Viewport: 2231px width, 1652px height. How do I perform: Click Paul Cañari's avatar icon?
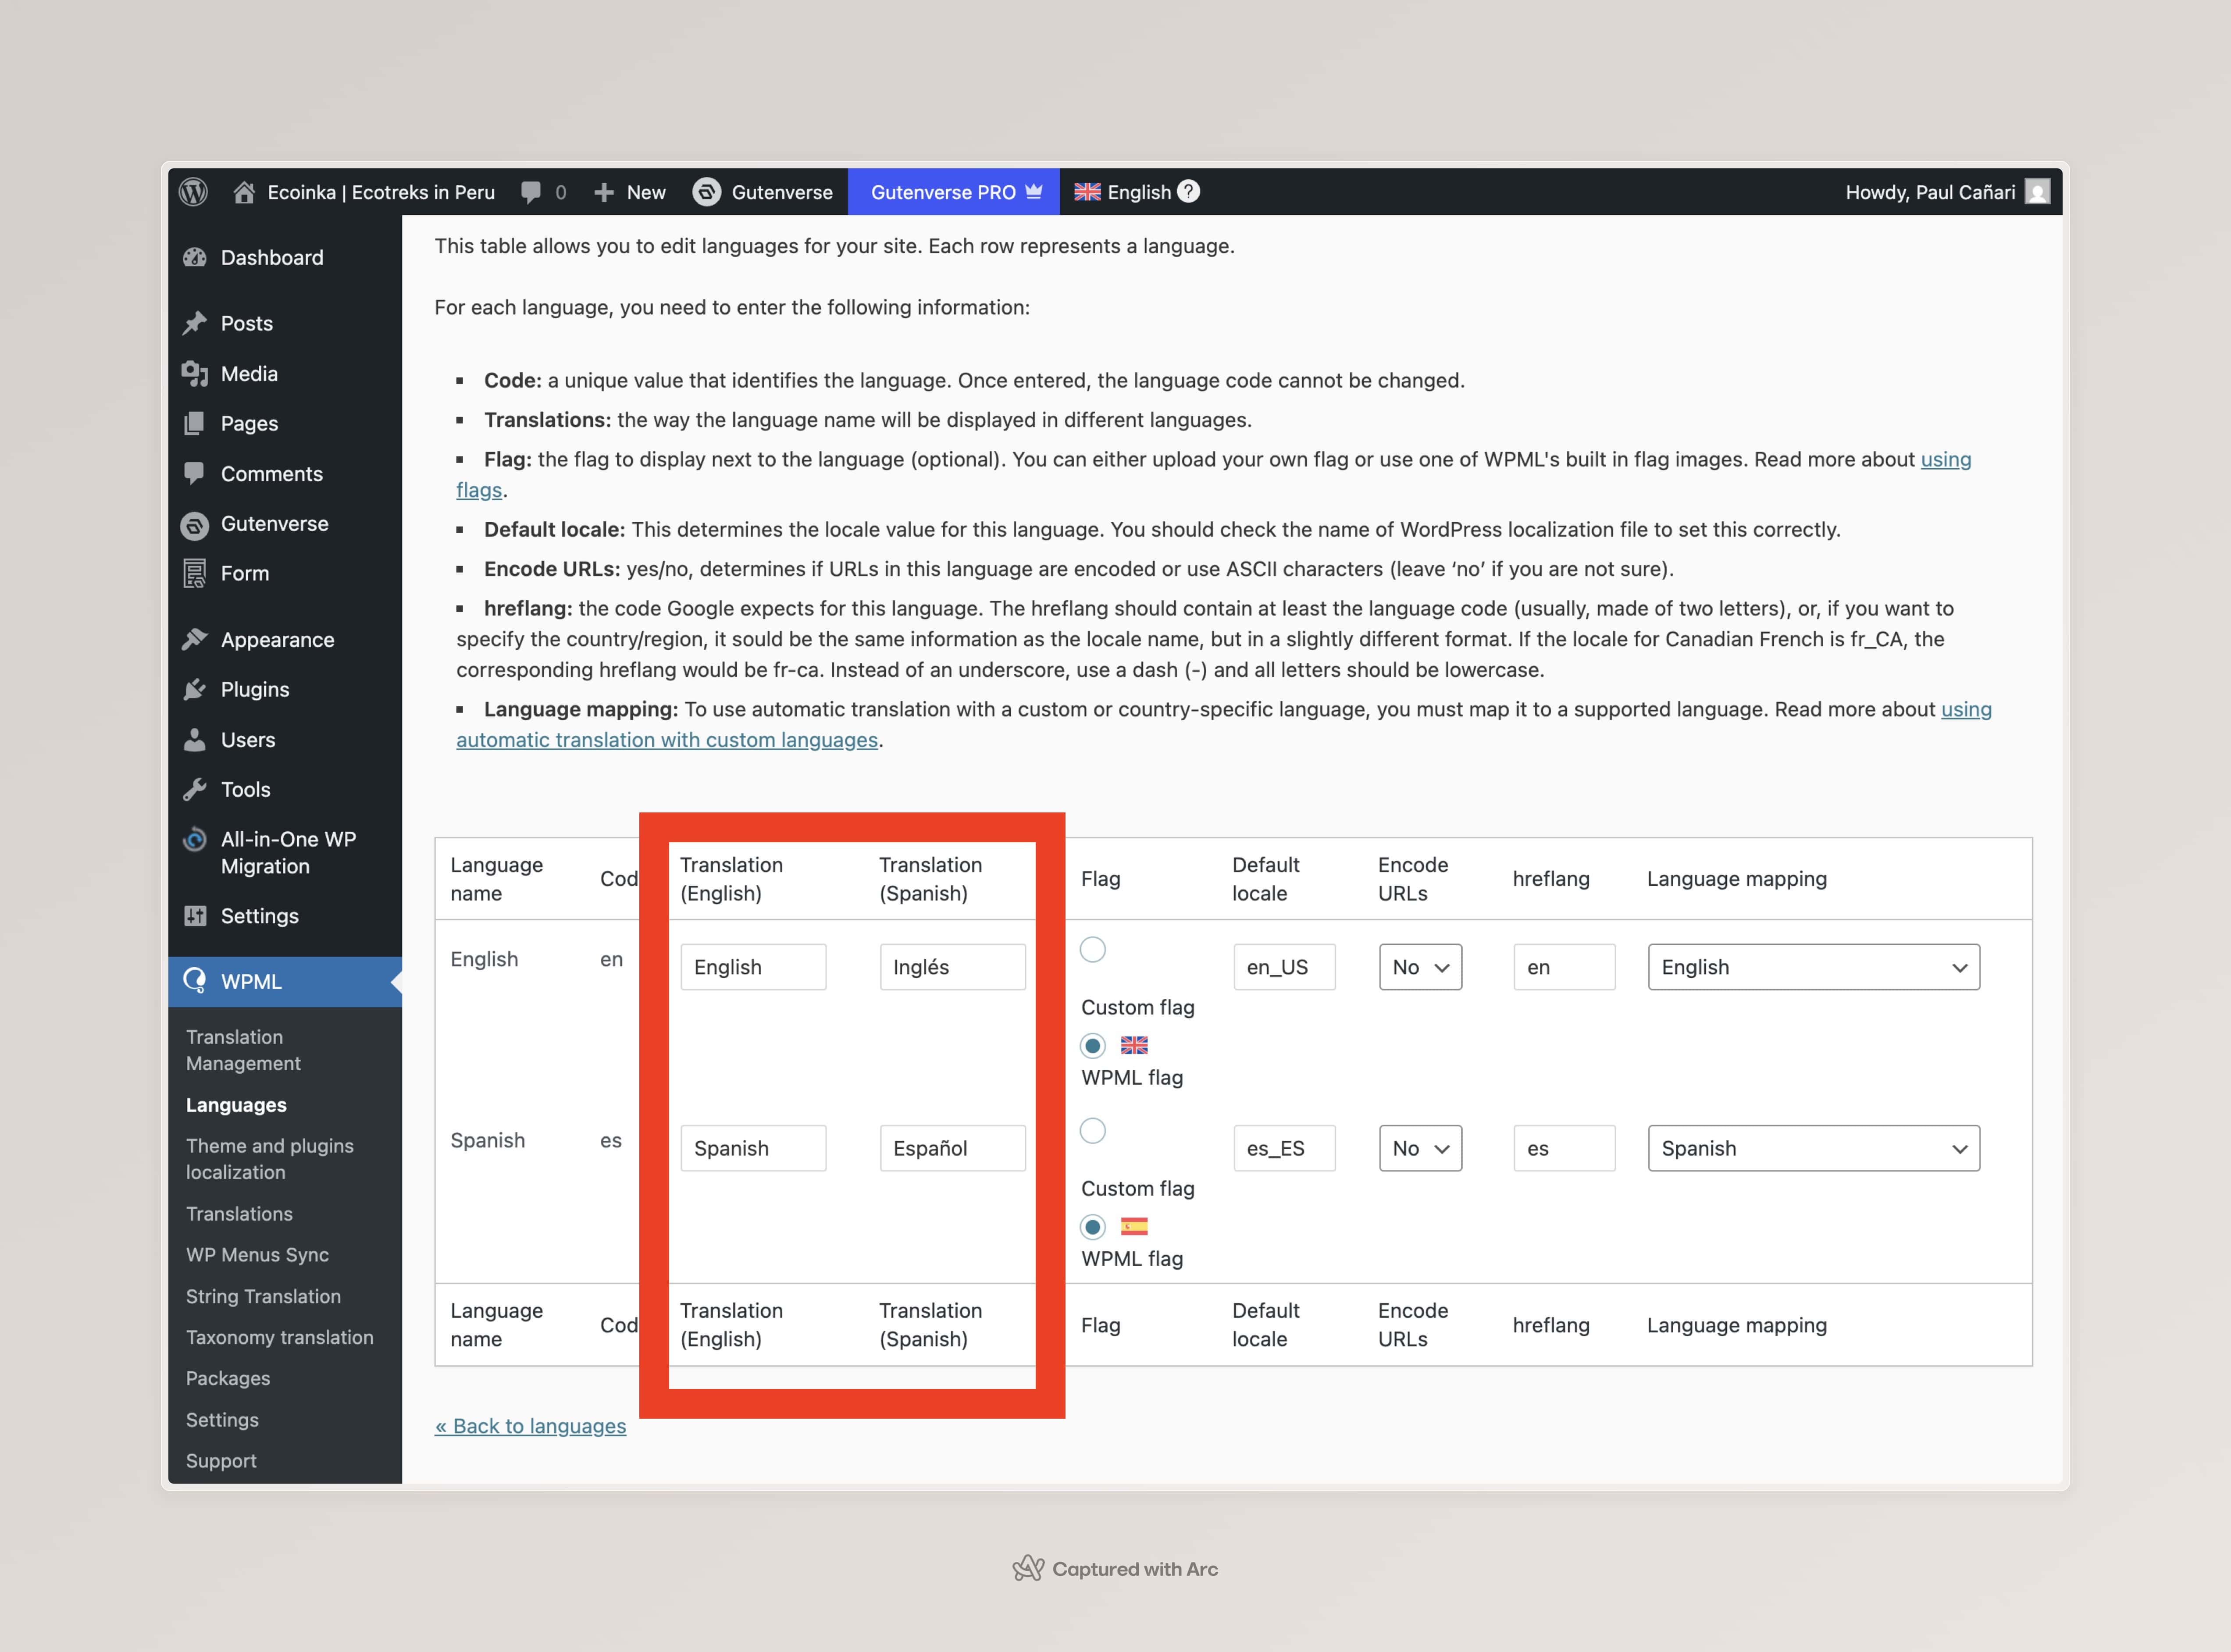click(x=2037, y=192)
